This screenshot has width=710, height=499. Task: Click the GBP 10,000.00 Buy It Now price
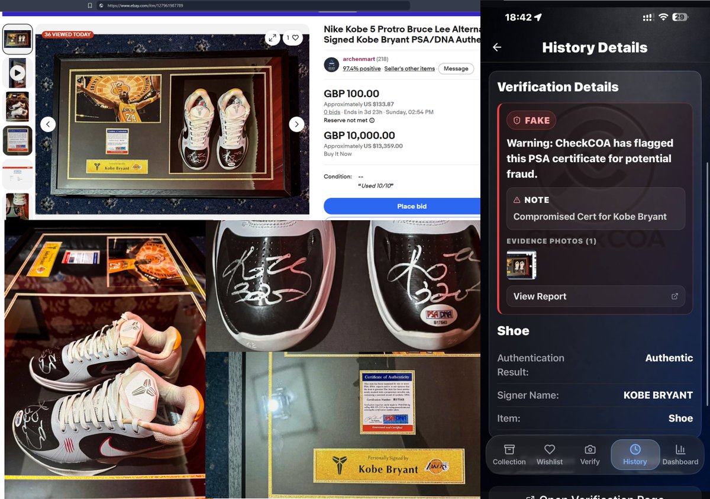359,136
